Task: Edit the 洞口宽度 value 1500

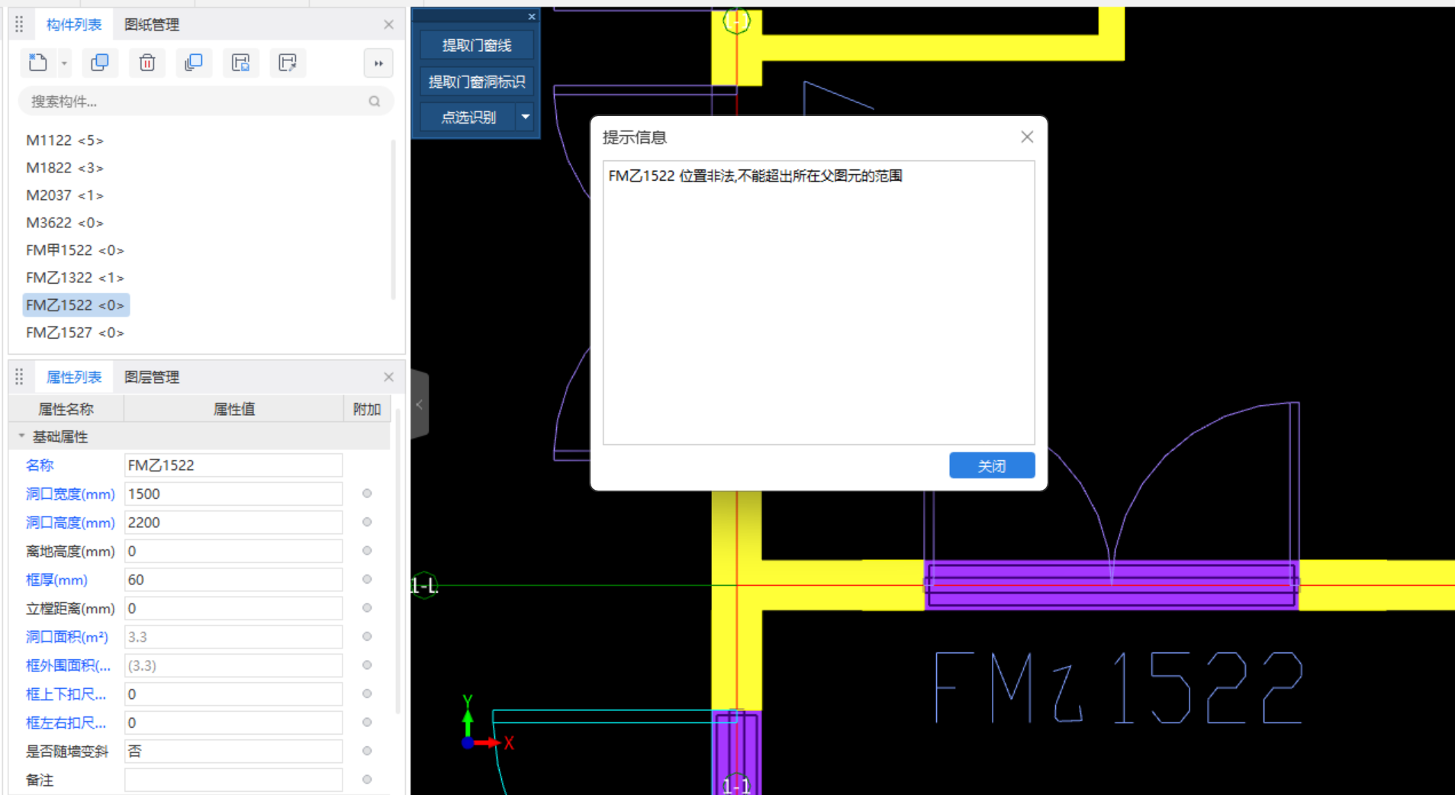Action: click(x=233, y=494)
